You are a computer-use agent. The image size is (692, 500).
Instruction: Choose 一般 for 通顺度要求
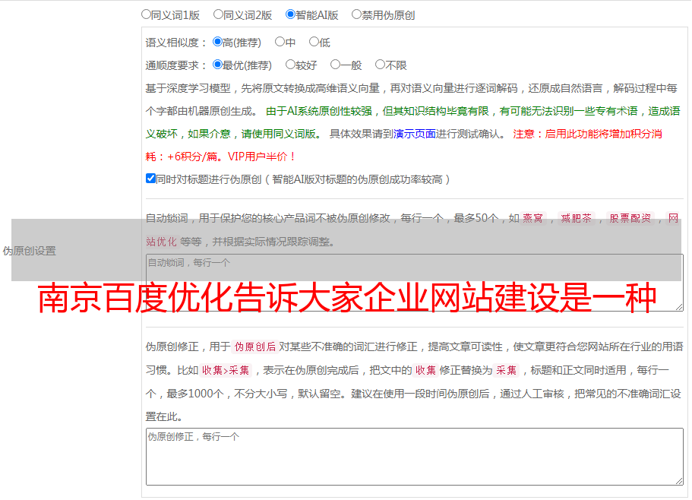click(x=336, y=65)
